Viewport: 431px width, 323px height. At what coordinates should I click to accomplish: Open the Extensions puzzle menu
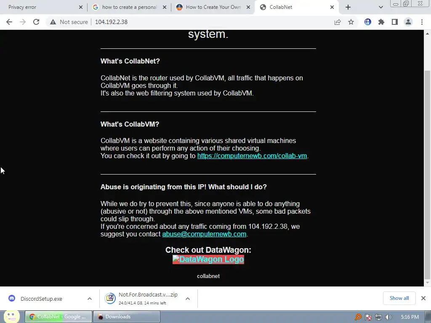coord(381,22)
